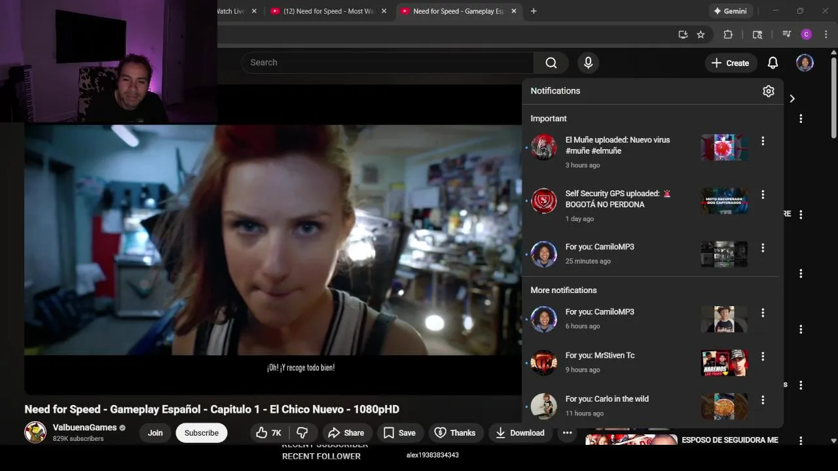The width and height of the screenshot is (838, 471).
Task: Click next chevron on chips bar
Action: (792, 99)
